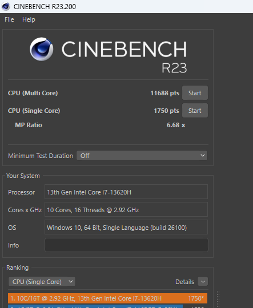Start the CPU Single Core test

pos(195,111)
